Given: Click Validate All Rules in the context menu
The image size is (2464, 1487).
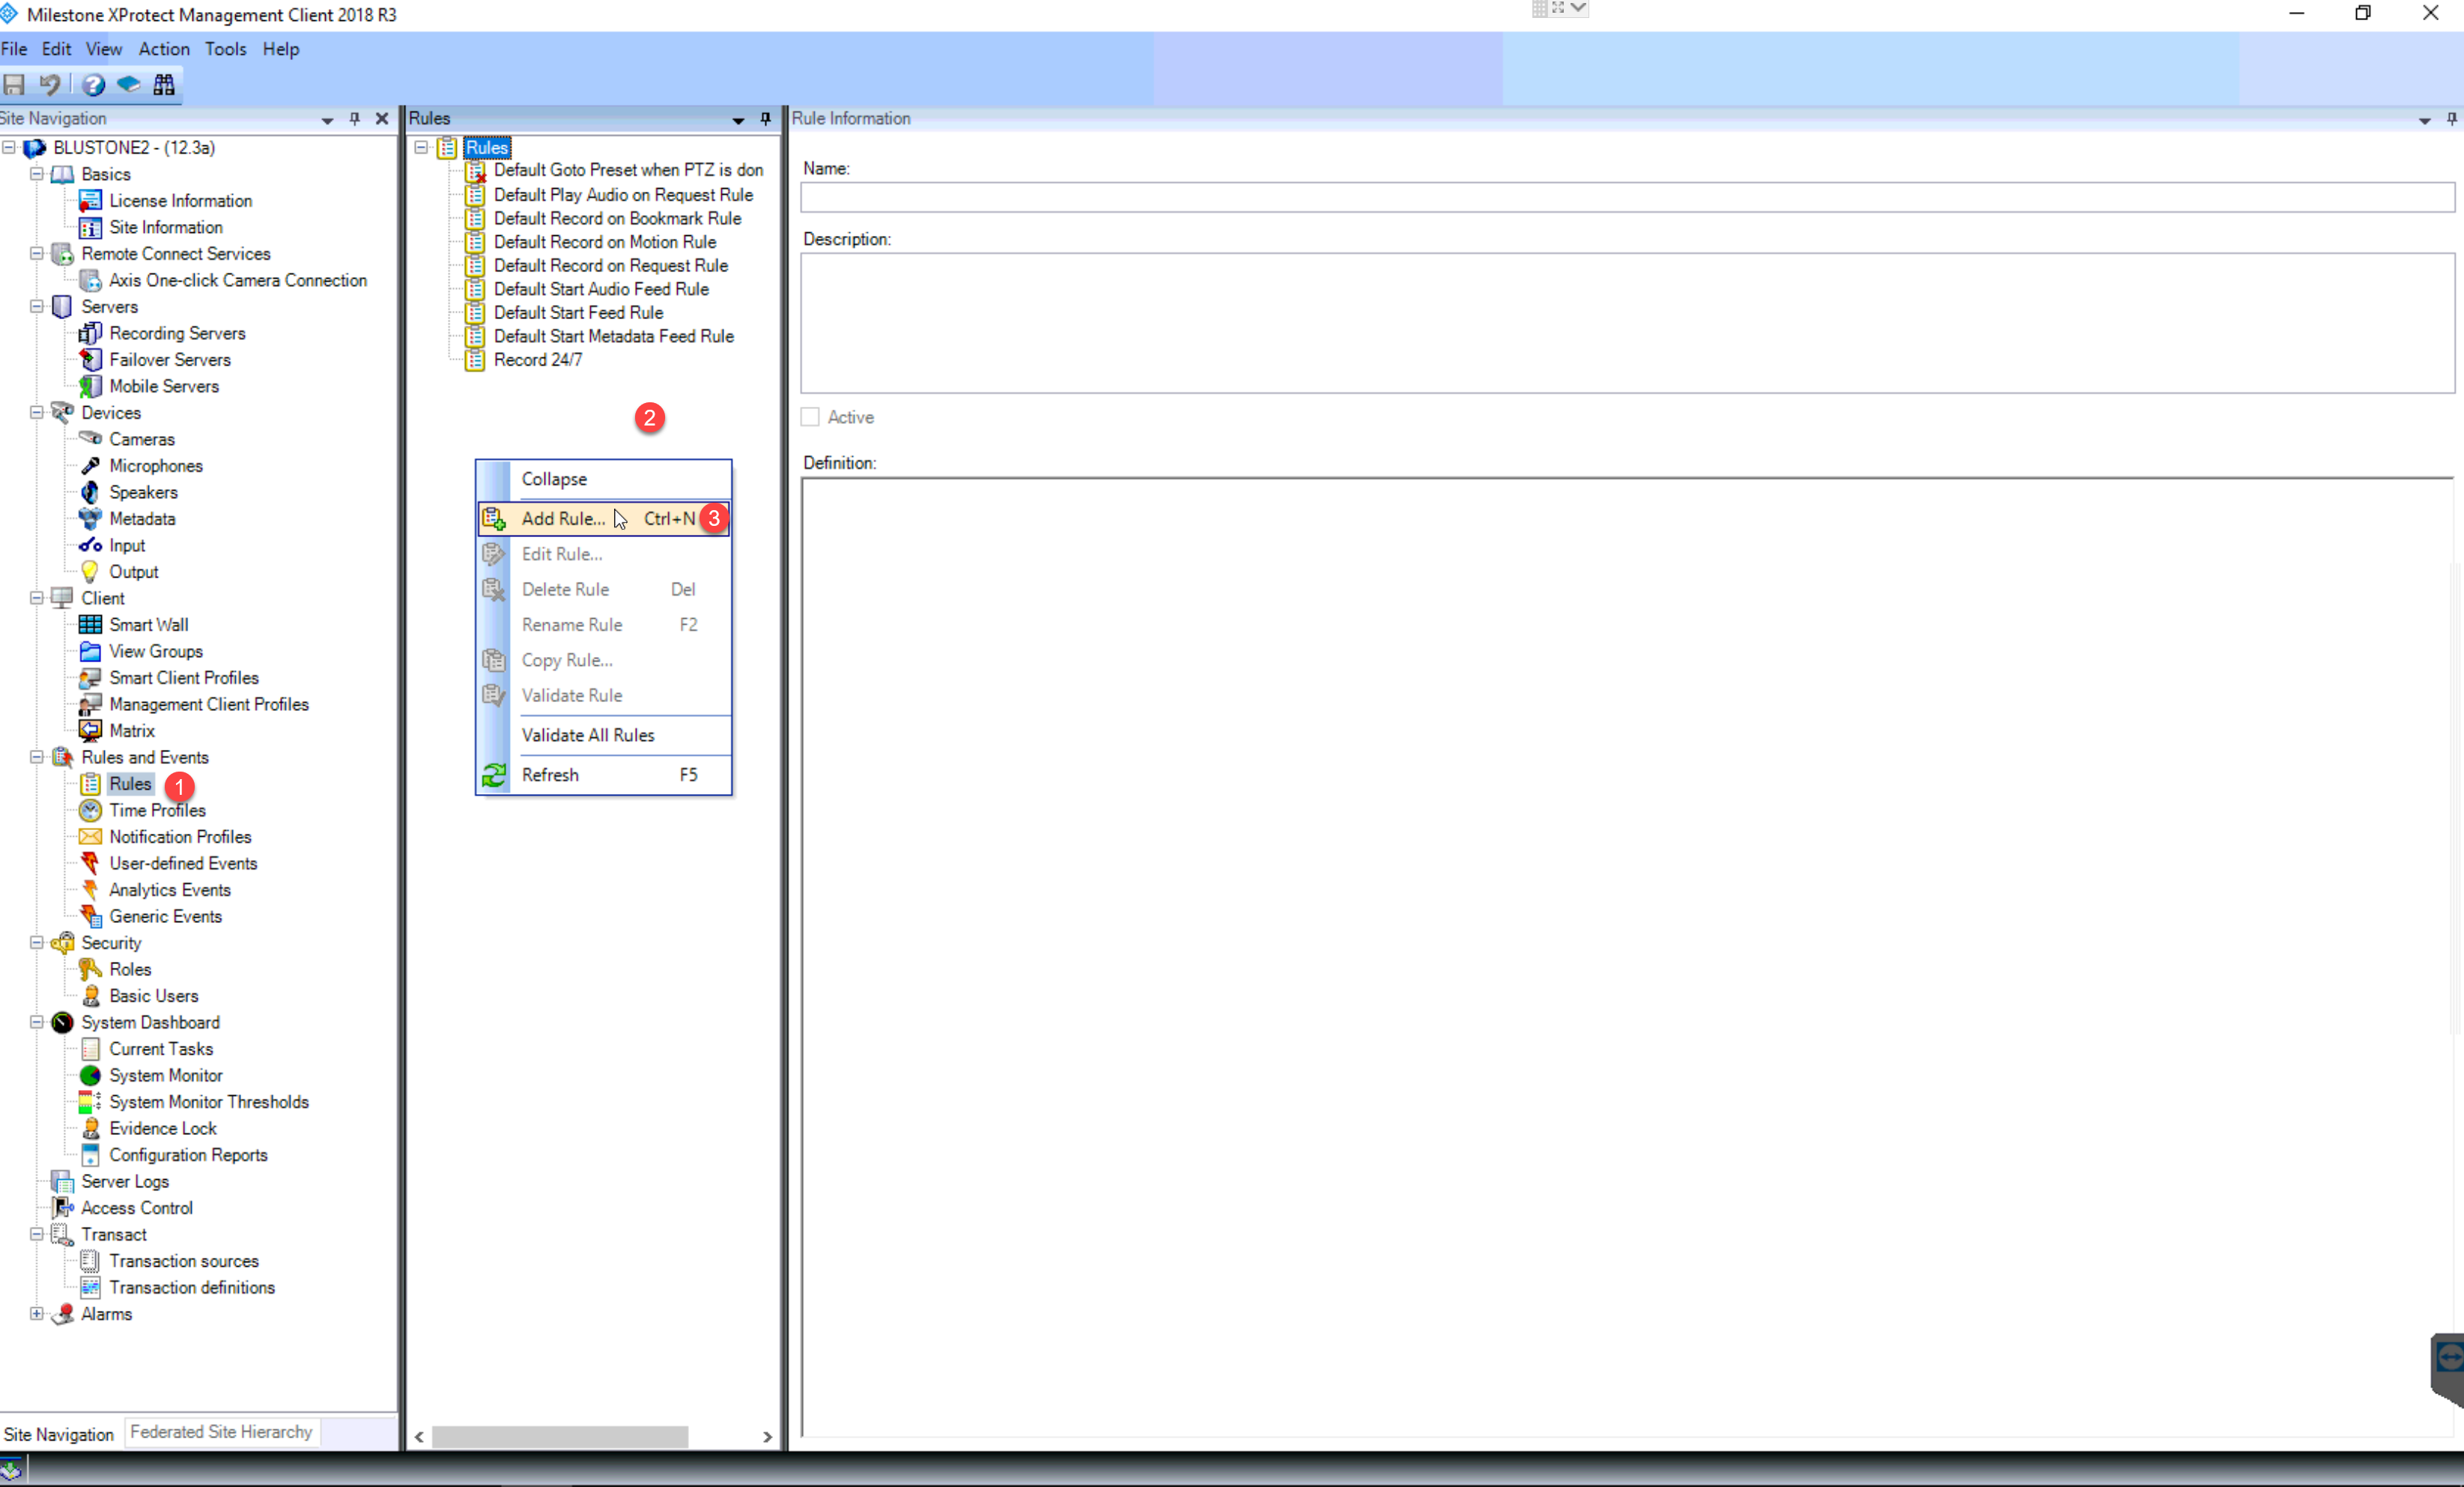Looking at the screenshot, I should click(588, 735).
